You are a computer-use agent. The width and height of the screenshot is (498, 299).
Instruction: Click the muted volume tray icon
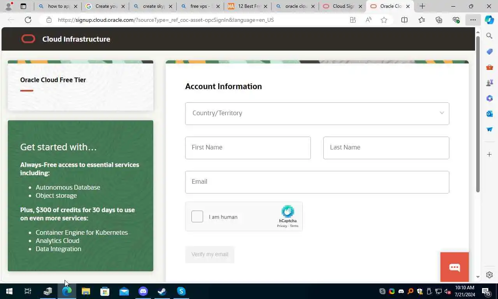pos(447,291)
